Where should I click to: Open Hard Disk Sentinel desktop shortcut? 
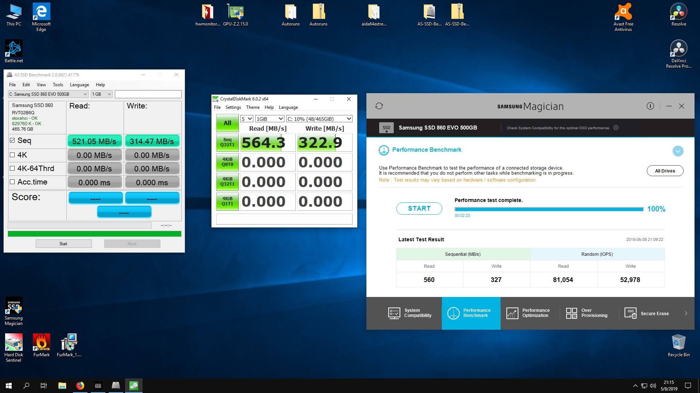pyautogui.click(x=14, y=348)
